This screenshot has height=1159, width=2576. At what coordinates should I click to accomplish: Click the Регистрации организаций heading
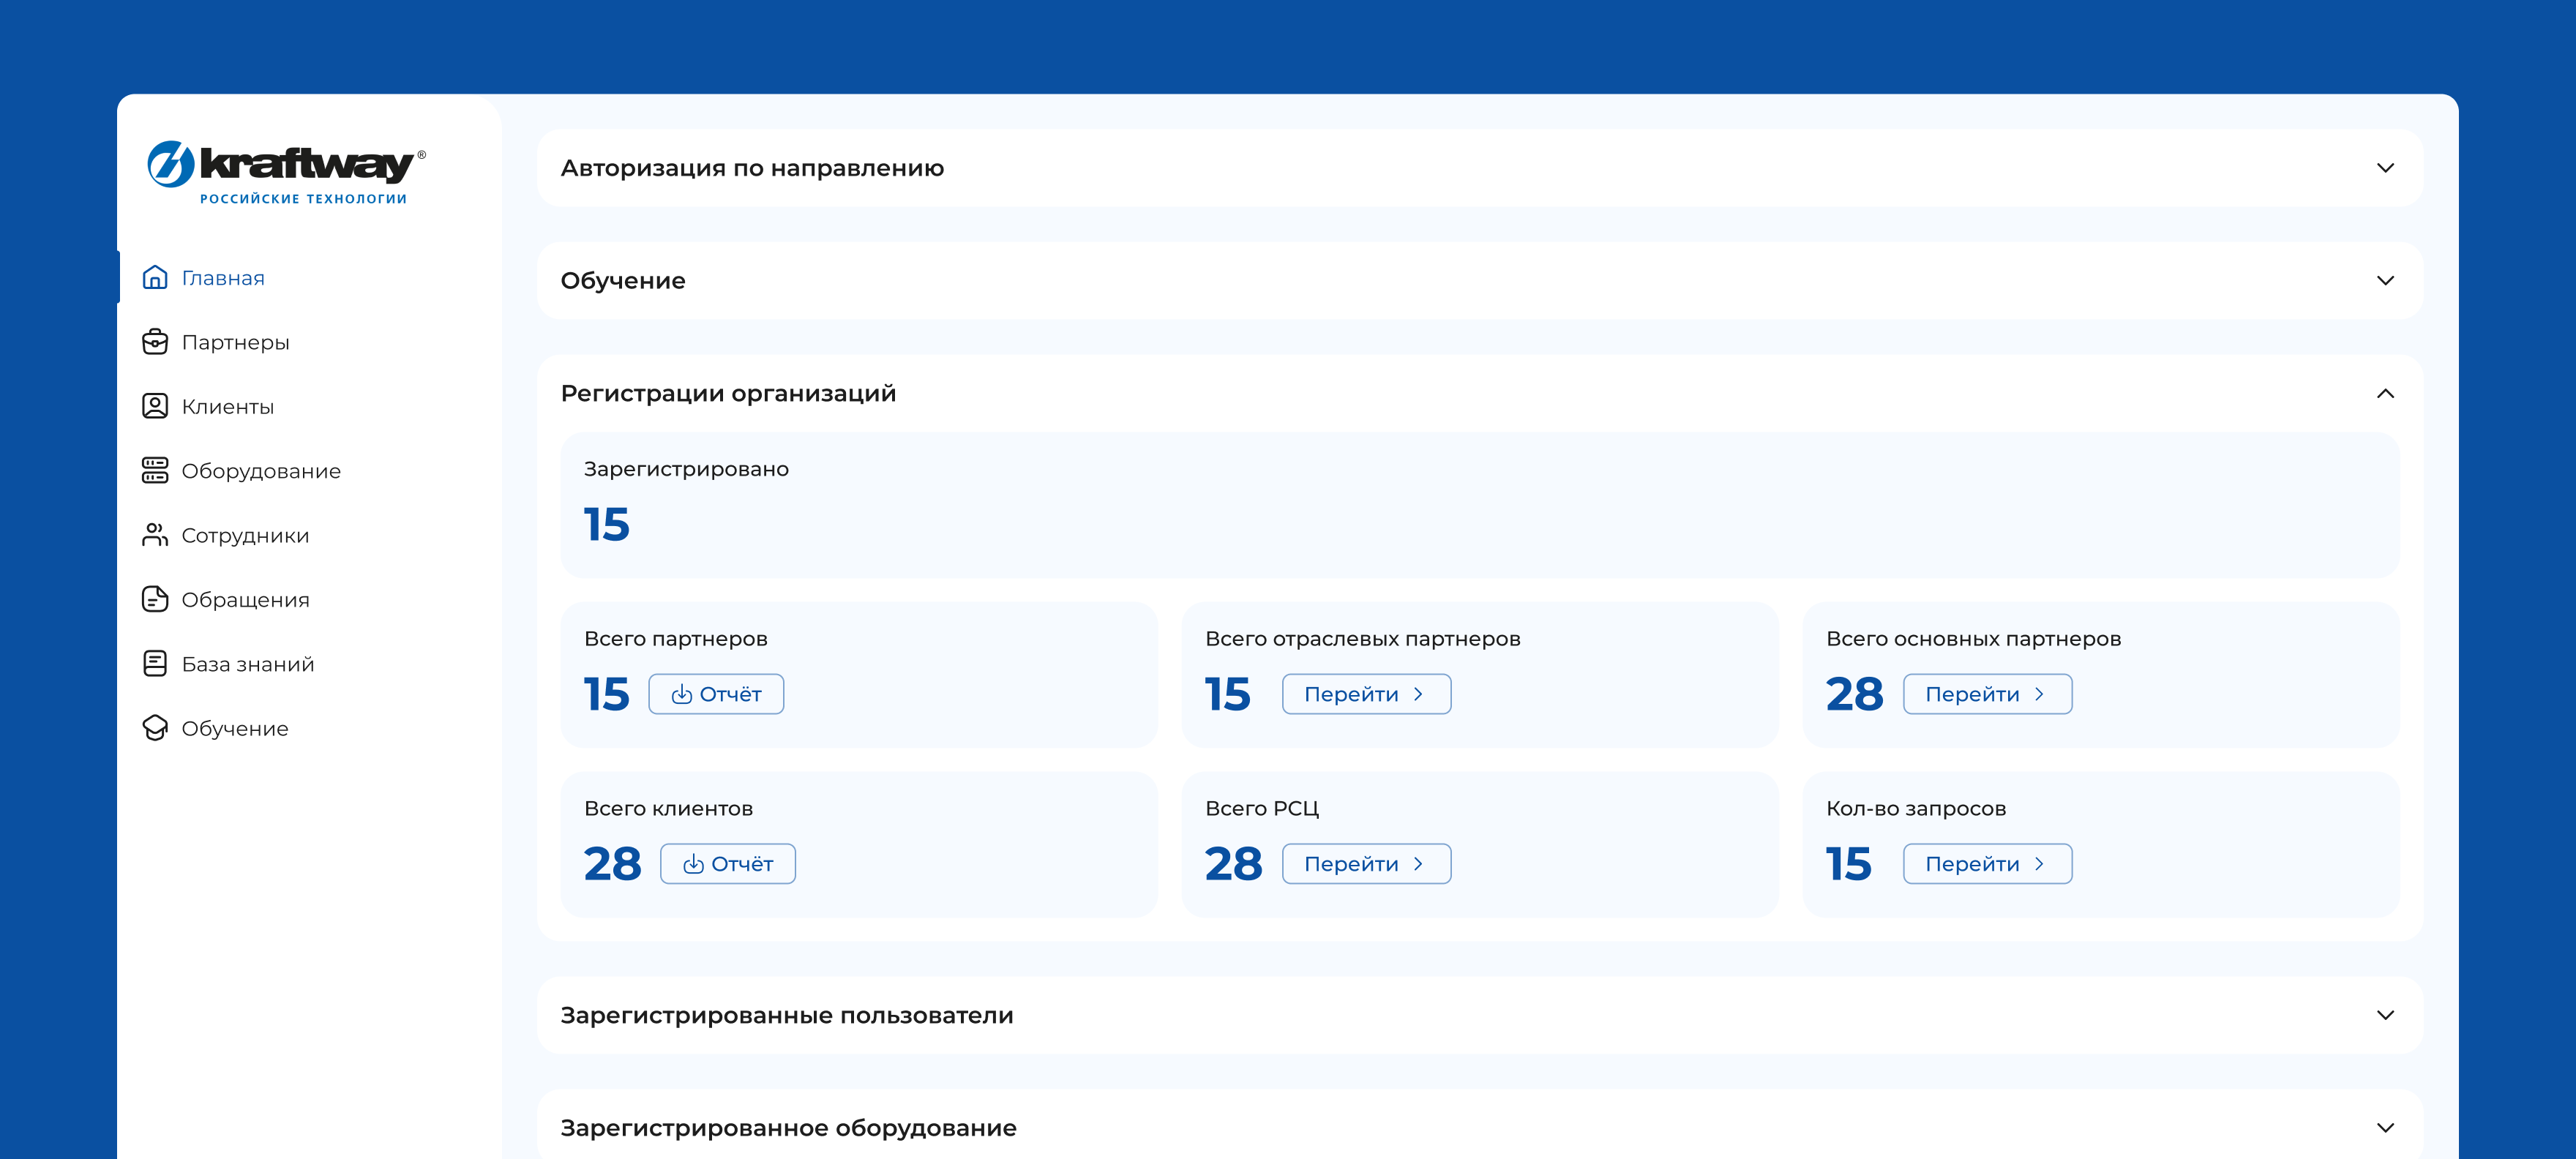728,393
